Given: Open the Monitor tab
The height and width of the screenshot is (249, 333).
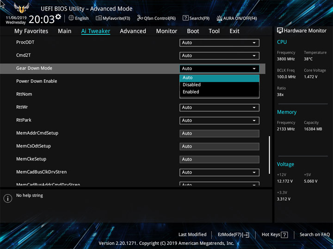Looking at the screenshot, I should pyautogui.click(x=166, y=31).
